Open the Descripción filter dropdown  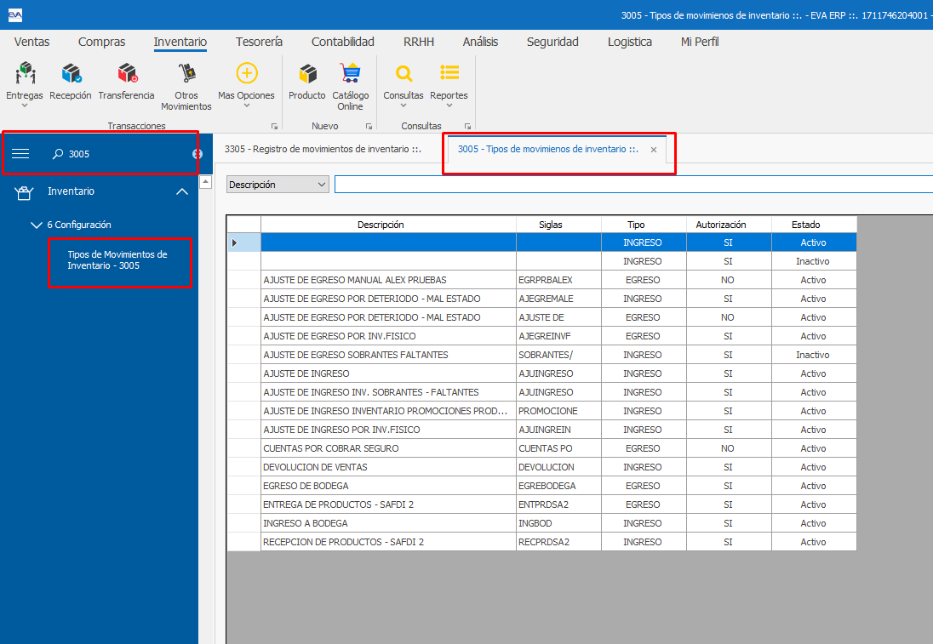[321, 185]
